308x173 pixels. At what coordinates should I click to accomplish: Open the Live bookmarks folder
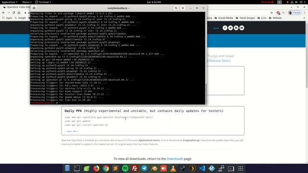262,18
